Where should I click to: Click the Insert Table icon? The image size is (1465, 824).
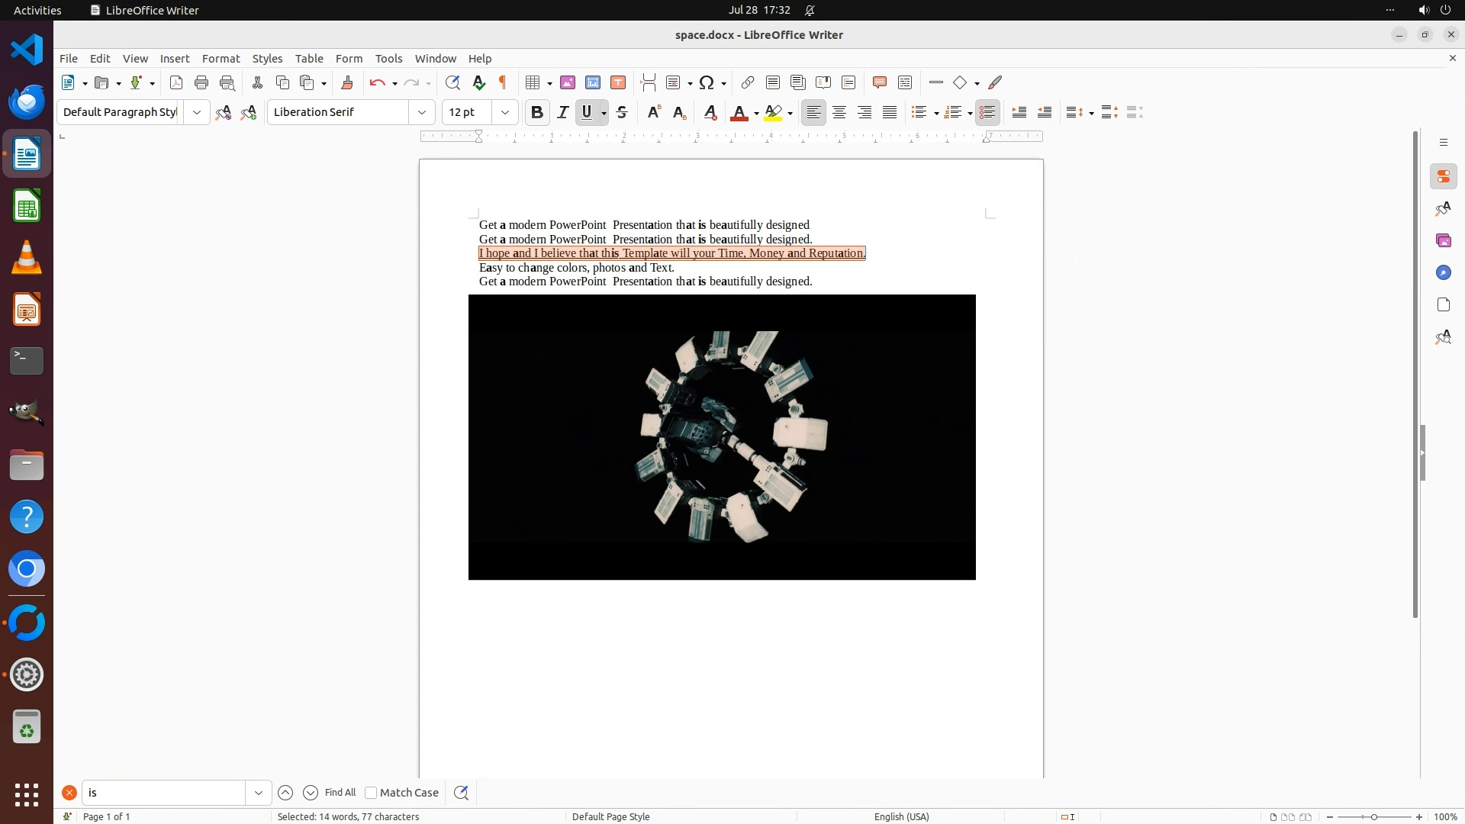click(x=533, y=82)
